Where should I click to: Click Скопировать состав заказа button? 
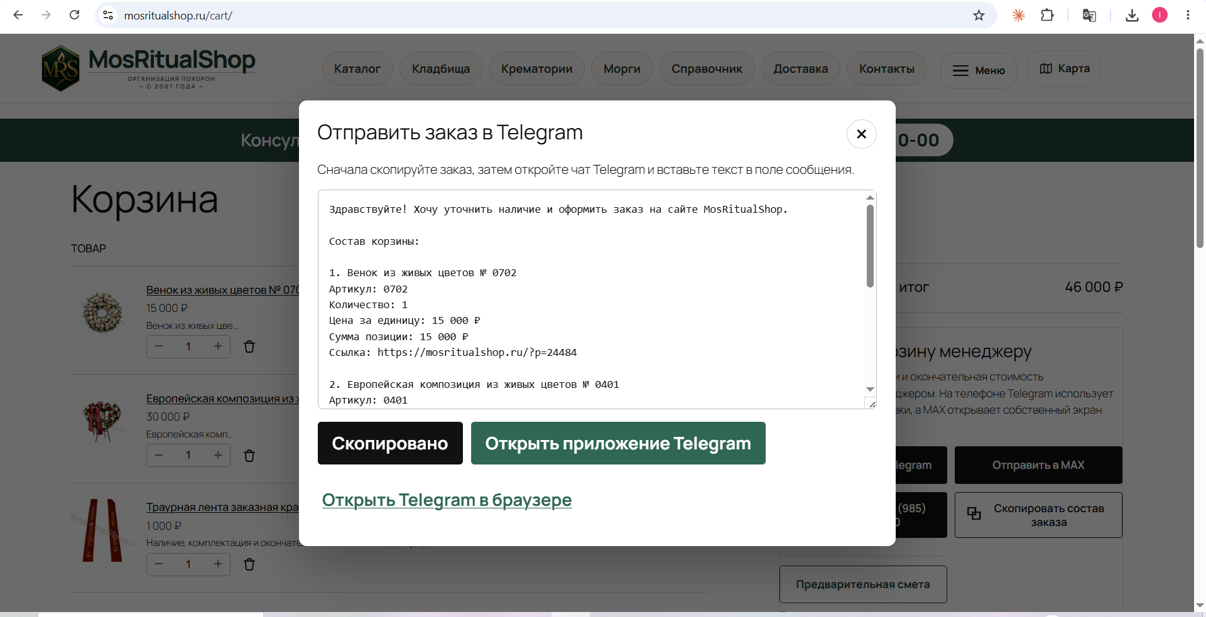pyautogui.click(x=1038, y=515)
